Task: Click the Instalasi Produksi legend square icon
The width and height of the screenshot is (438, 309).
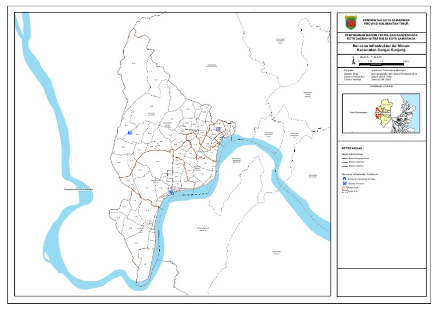Action: click(x=344, y=184)
